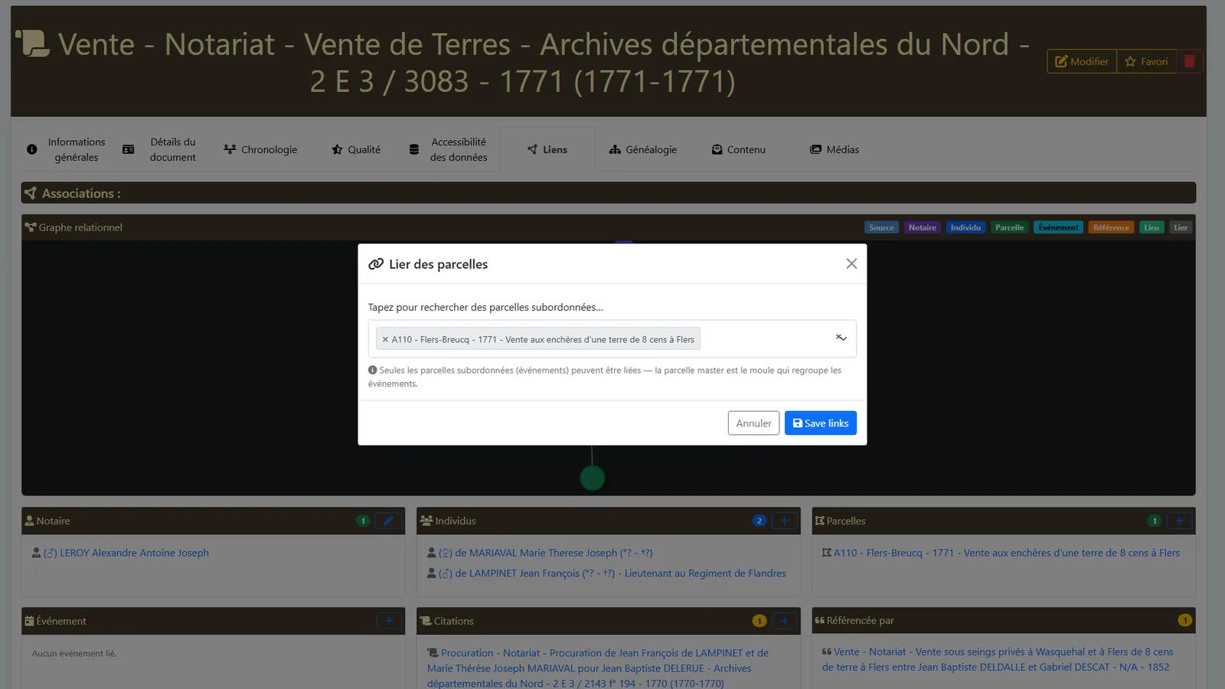1225x689 pixels.
Task: Toggle Parcelle filter badge in graph legend
Action: 1009,227
